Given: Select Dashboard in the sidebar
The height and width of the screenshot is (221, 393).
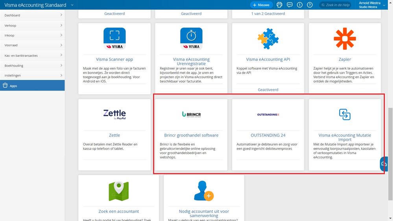Looking at the screenshot, I should (32, 15).
